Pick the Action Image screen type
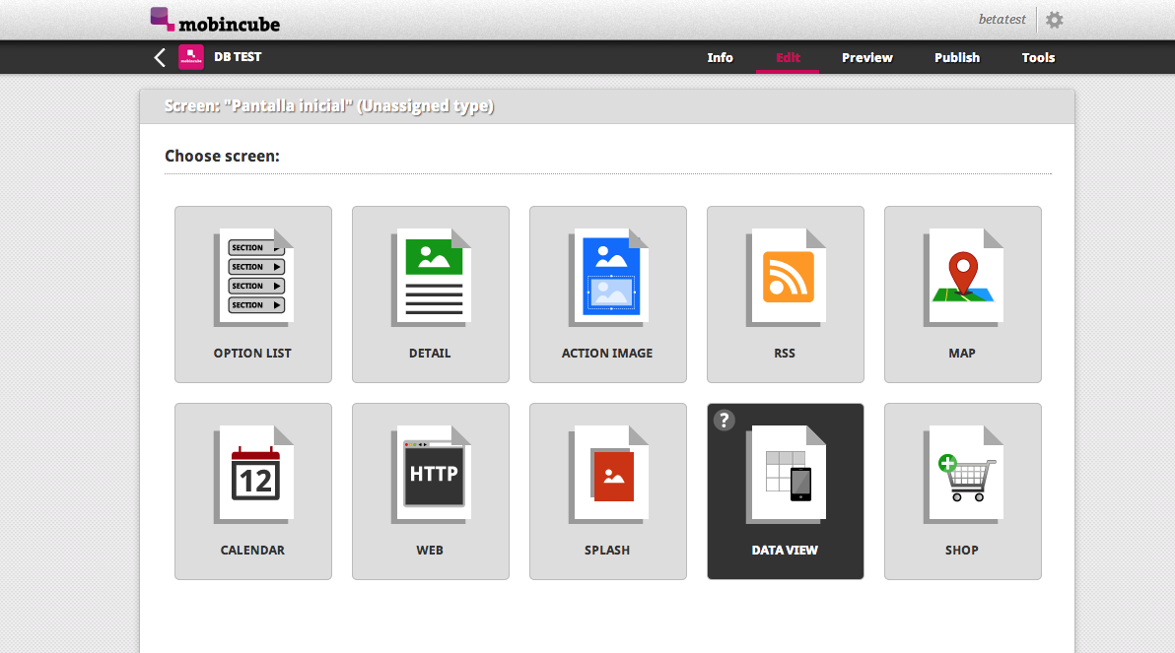This screenshot has width=1175, height=653. [608, 294]
